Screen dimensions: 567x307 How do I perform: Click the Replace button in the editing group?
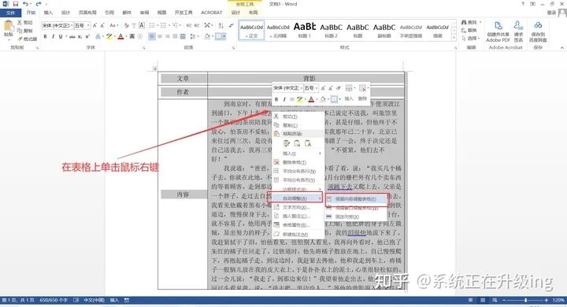[x=469, y=31]
